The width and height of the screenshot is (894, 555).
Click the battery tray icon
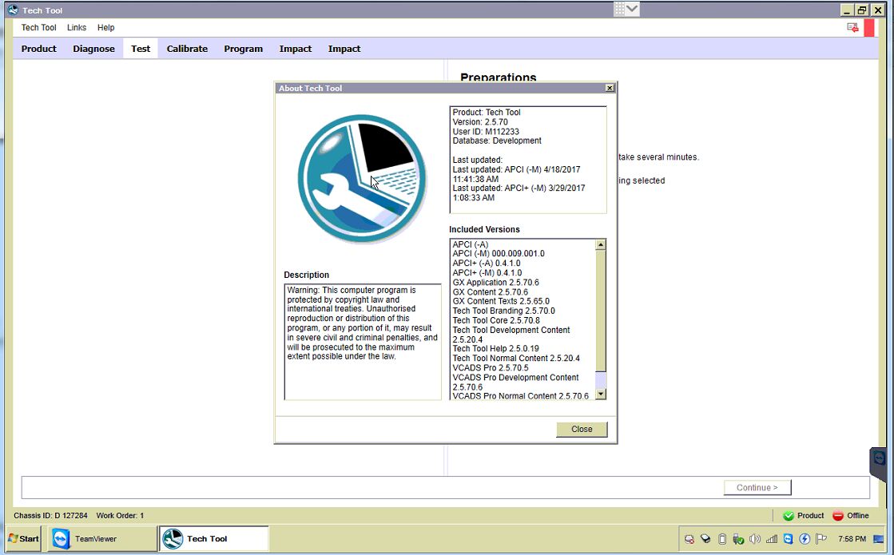721,538
